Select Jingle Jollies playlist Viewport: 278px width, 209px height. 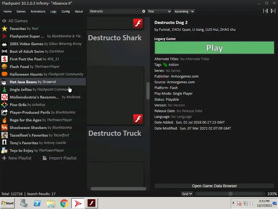(43, 90)
